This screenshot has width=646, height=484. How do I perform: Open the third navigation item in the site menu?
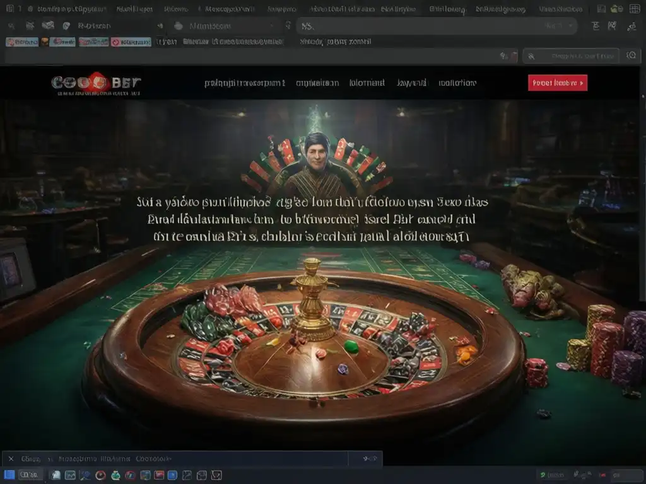(367, 83)
